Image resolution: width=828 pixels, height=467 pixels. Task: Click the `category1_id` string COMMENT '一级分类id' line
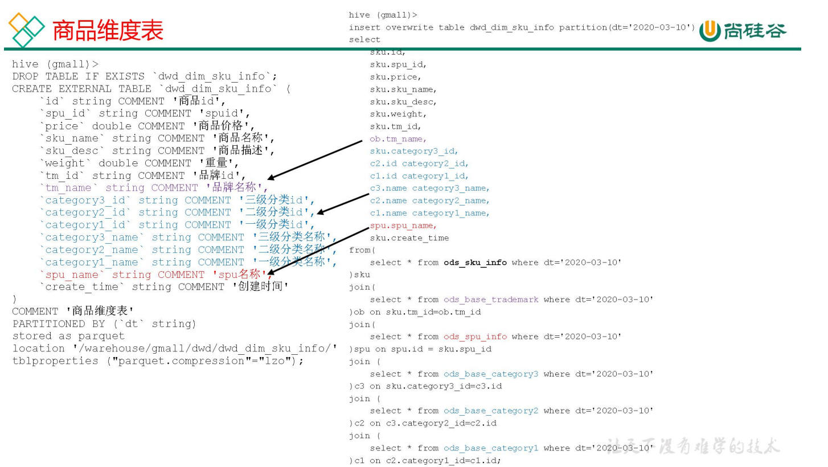[177, 226]
